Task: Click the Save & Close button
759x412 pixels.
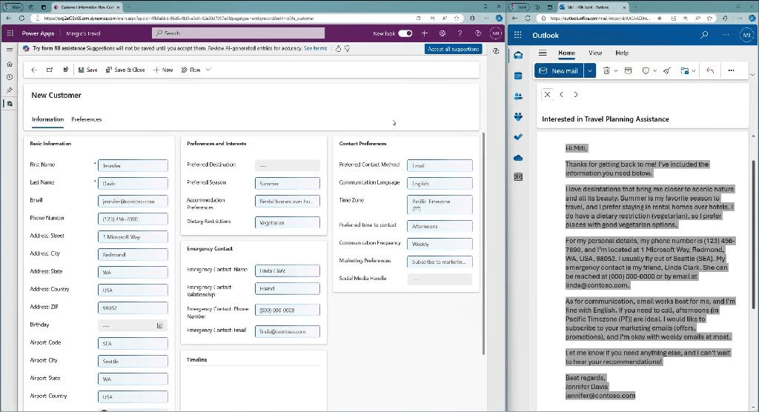Action: (125, 70)
